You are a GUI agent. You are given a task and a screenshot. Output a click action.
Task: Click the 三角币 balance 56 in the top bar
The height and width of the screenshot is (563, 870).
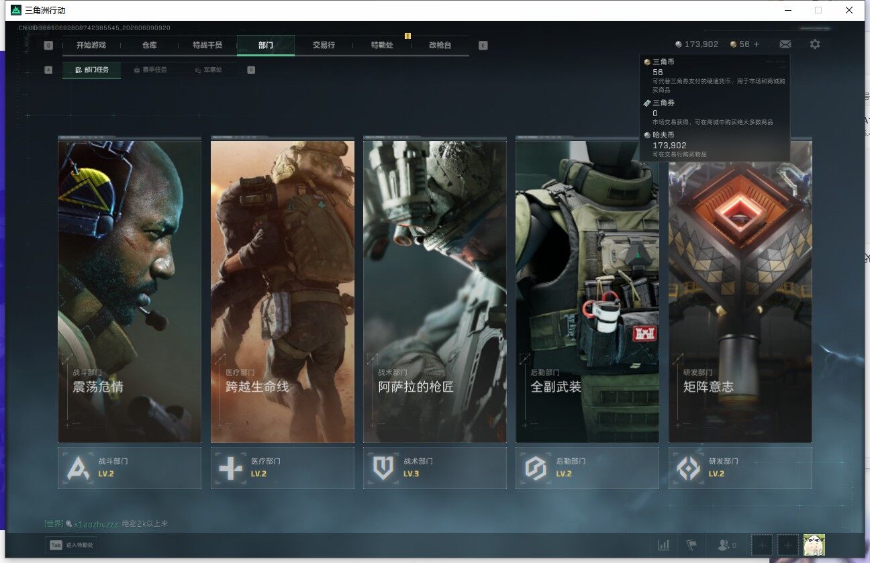tap(740, 44)
